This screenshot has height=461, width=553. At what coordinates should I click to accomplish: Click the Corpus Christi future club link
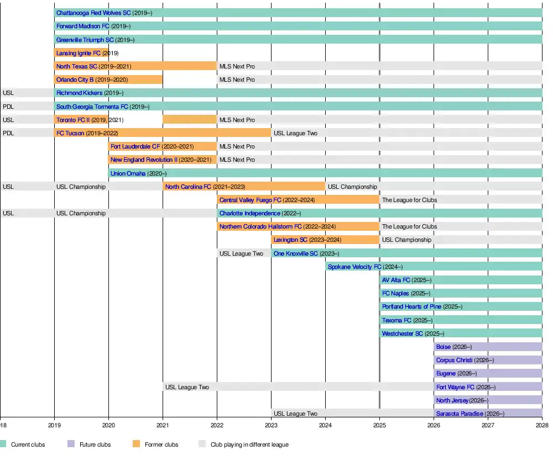(454, 361)
